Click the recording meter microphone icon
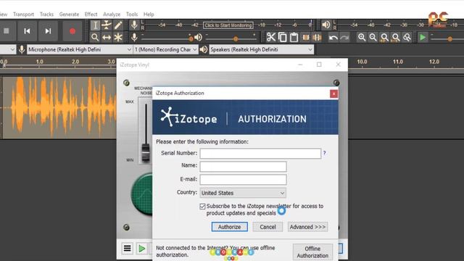Viewport: 464px width, 261px height. (x=134, y=25)
